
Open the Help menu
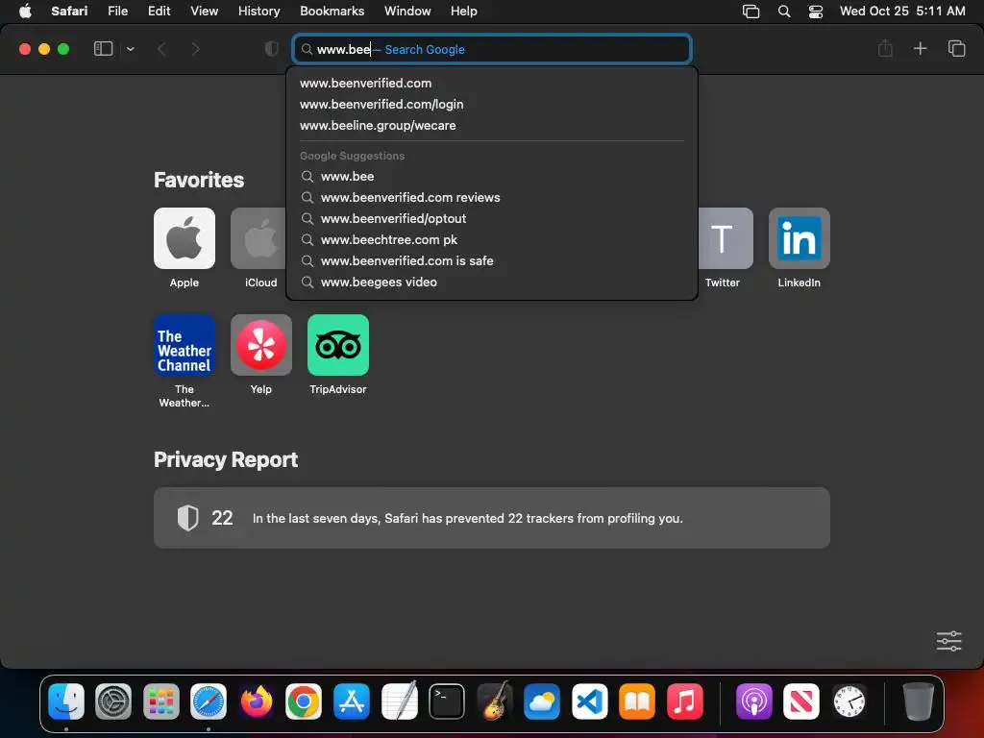(x=464, y=11)
